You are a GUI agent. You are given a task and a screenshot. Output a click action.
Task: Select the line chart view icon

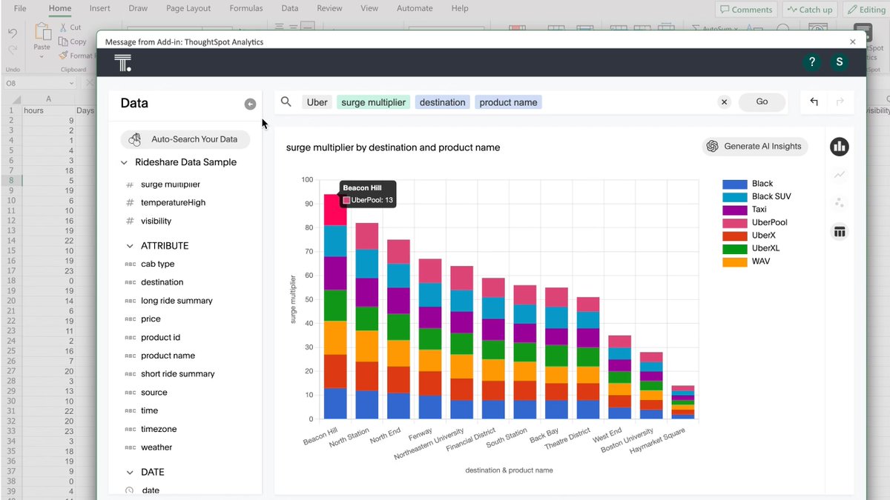pos(840,175)
